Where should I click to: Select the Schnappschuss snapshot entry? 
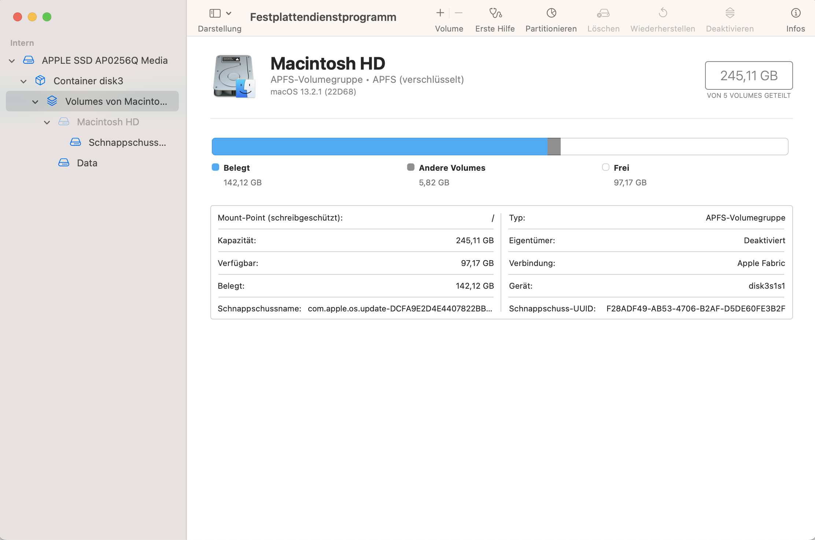click(x=127, y=143)
